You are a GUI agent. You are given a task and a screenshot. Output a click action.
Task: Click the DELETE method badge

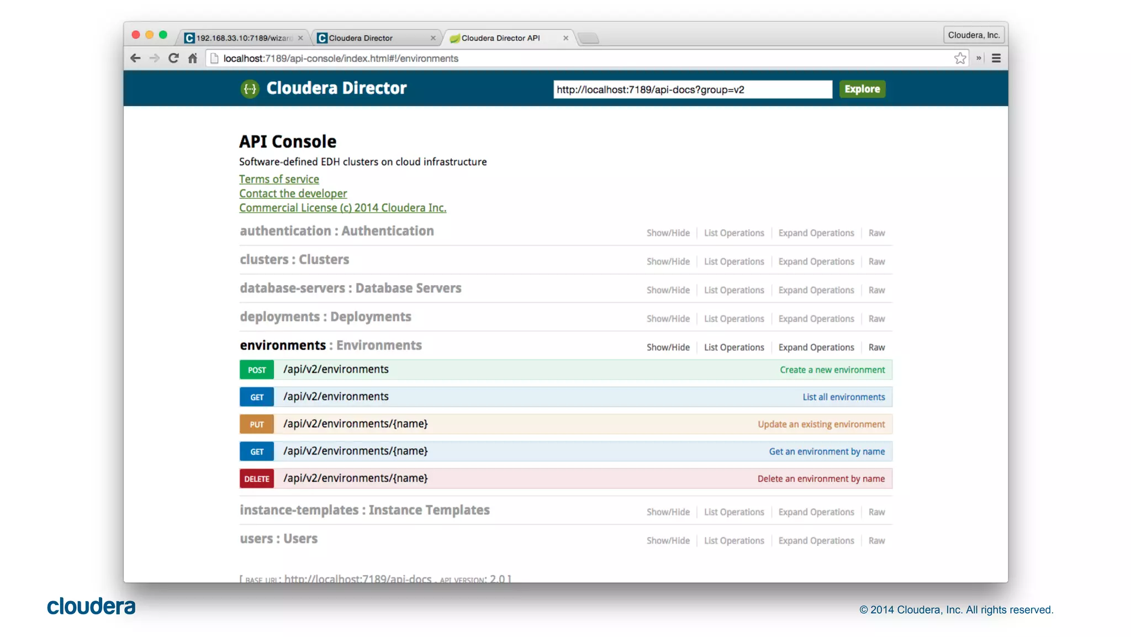(x=257, y=478)
